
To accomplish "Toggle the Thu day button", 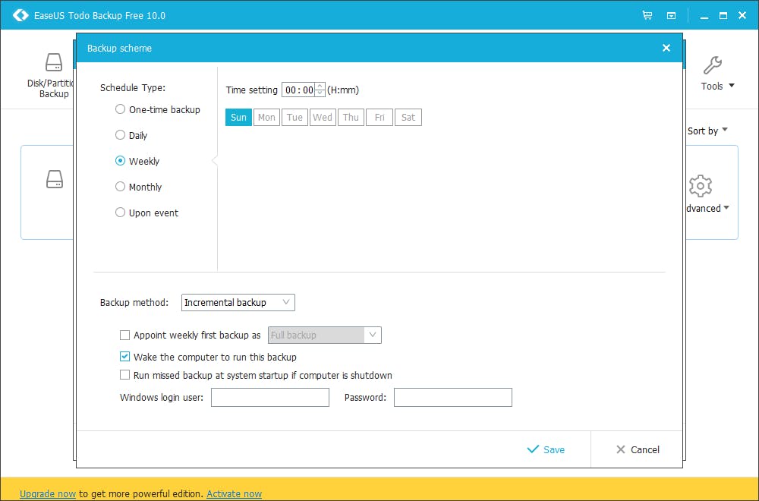I will (351, 117).
